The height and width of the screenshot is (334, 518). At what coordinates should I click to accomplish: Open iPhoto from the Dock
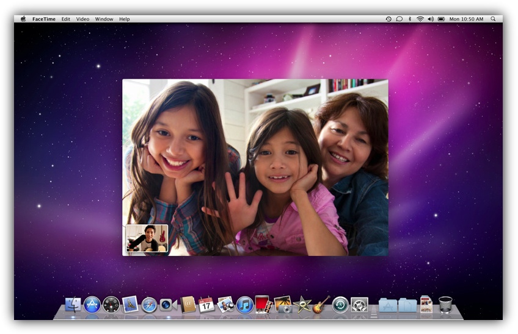tap(283, 304)
